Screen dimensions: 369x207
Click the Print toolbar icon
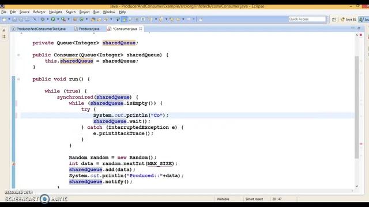27,20
